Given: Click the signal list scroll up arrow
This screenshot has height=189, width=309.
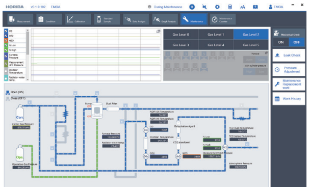Looking at the screenshot, I should click(x=28, y=30).
